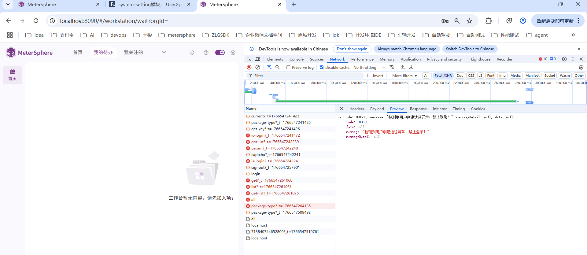
Task: Toggle the purple theme switch in header
Action: click(220, 53)
